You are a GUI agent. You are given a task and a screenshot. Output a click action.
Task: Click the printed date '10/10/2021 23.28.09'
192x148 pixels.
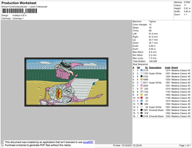point(132,145)
